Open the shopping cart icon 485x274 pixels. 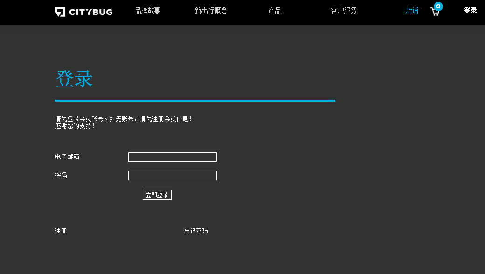pos(435,13)
